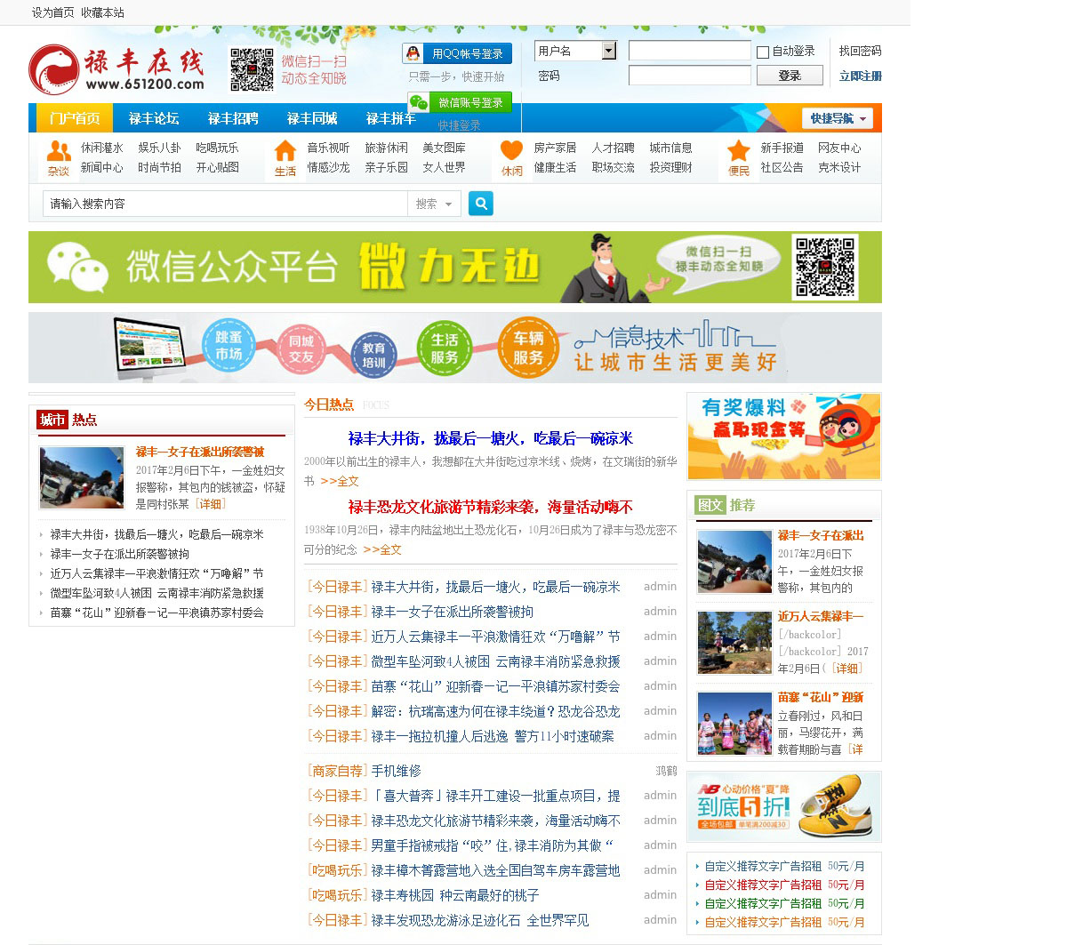Click the 设为首页 top link
Image resolution: width=1067 pixels, height=945 pixels.
[53, 12]
